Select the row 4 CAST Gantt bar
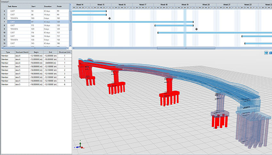Image resolution: width=272 pixels, height=155 pixels. [90, 11]
